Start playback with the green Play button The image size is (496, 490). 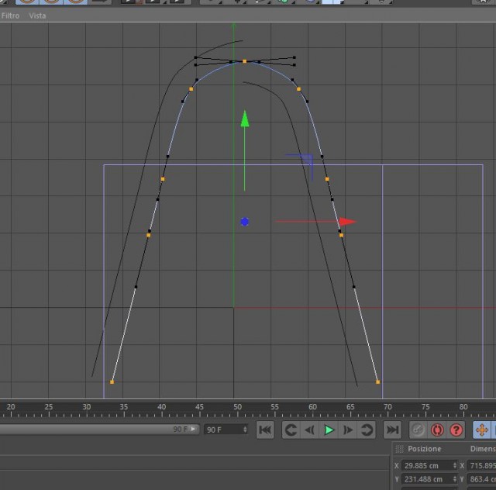point(329,430)
